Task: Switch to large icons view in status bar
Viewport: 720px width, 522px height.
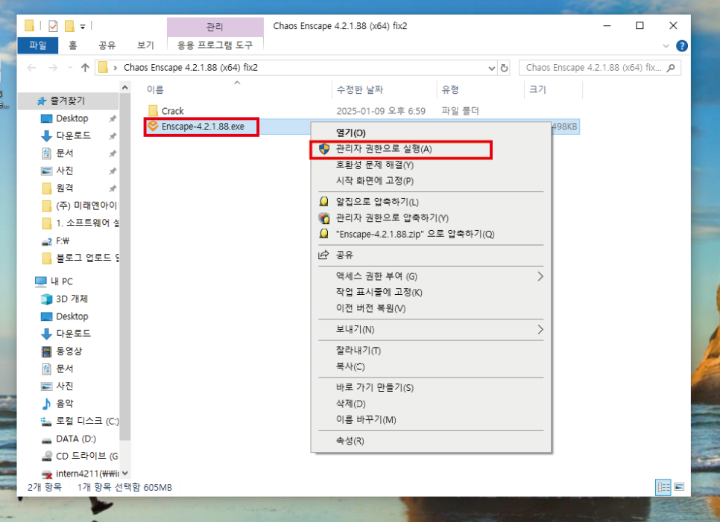Action: tap(679, 487)
